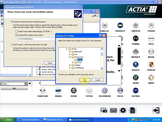Image resolution: width=162 pixels, height=122 pixels.
Task: Expand the System devices node
Action: pyautogui.click(x=37, y=72)
